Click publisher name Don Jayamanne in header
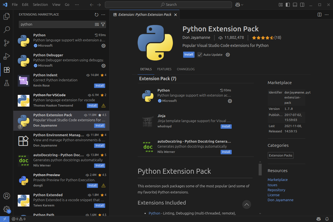The height and width of the screenshot is (222, 333). coord(196,37)
